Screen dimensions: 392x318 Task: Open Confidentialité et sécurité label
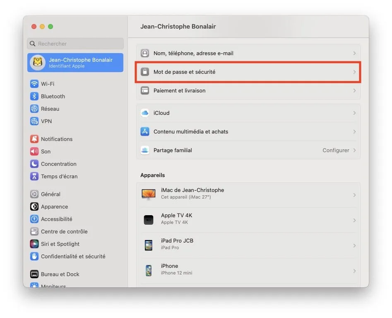pos(73,256)
